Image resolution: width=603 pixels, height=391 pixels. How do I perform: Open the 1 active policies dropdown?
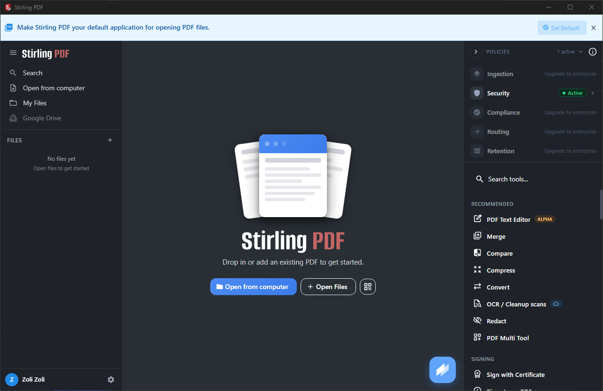tap(570, 52)
